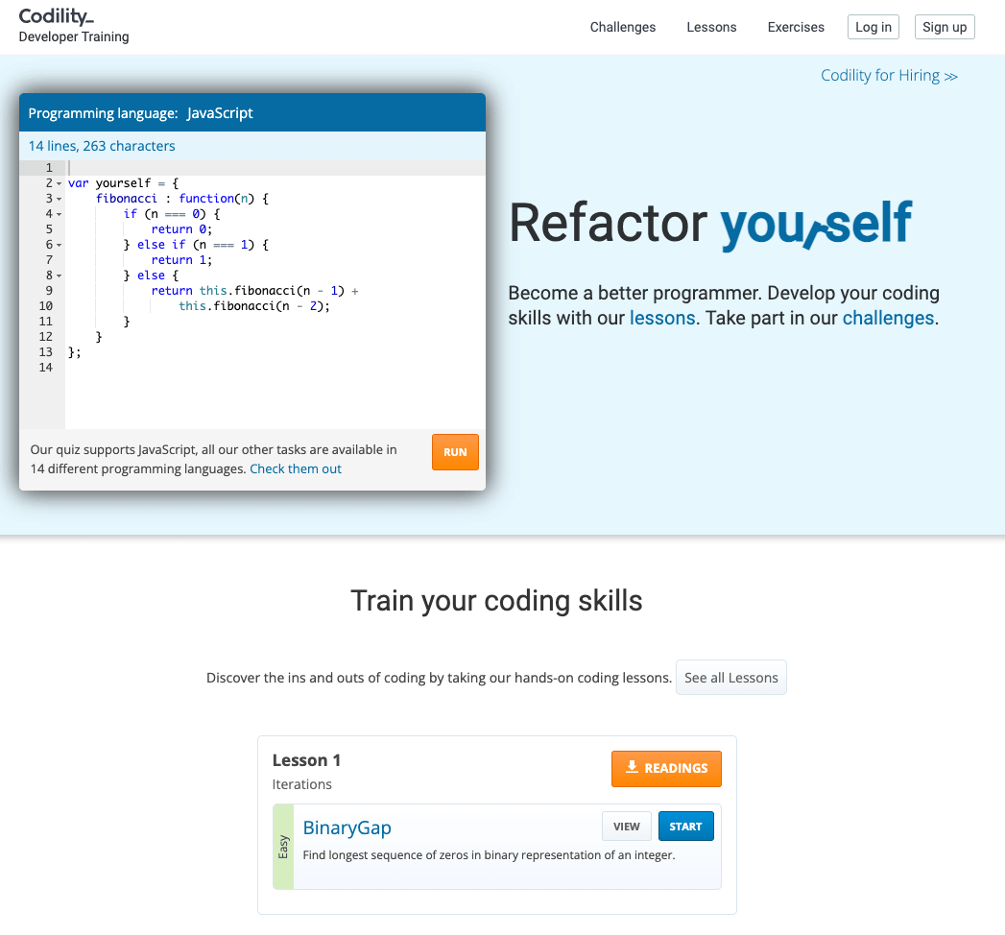
Task: Click the challenges link in hero text
Action: tap(888, 318)
